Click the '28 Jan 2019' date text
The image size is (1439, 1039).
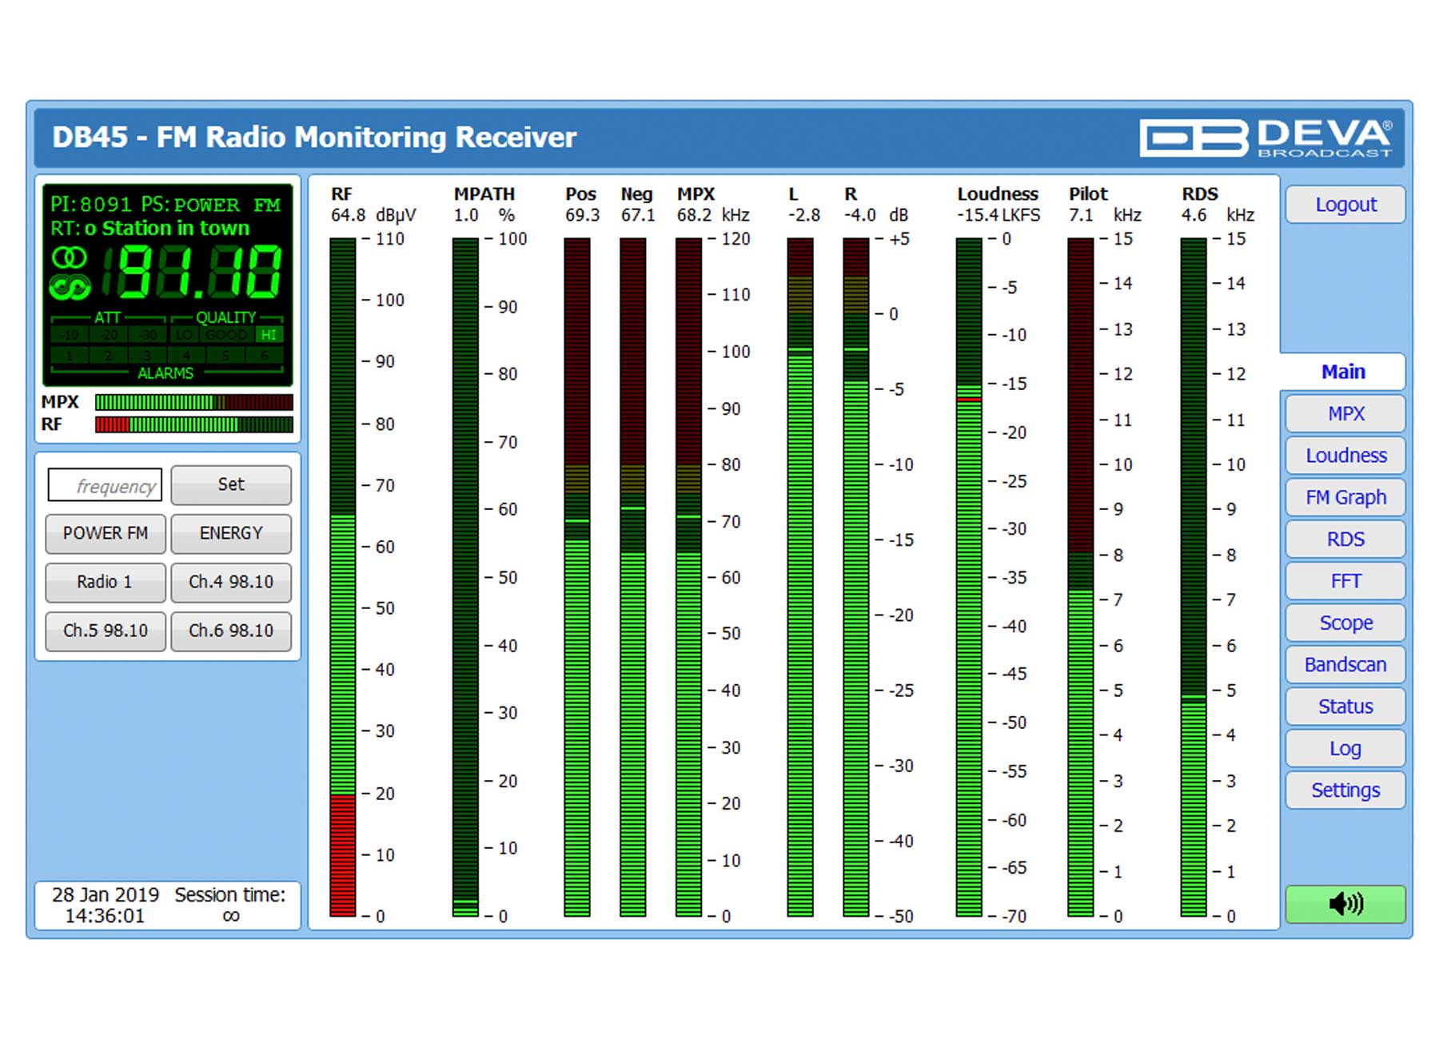click(x=106, y=895)
